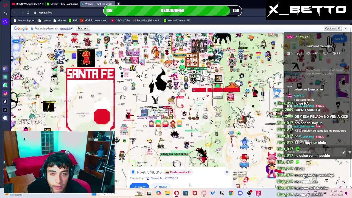Image resolution: width=352 pixels, height=198 pixels.
Task: Open Google Chrome from taskbar
Action: click(231, 193)
